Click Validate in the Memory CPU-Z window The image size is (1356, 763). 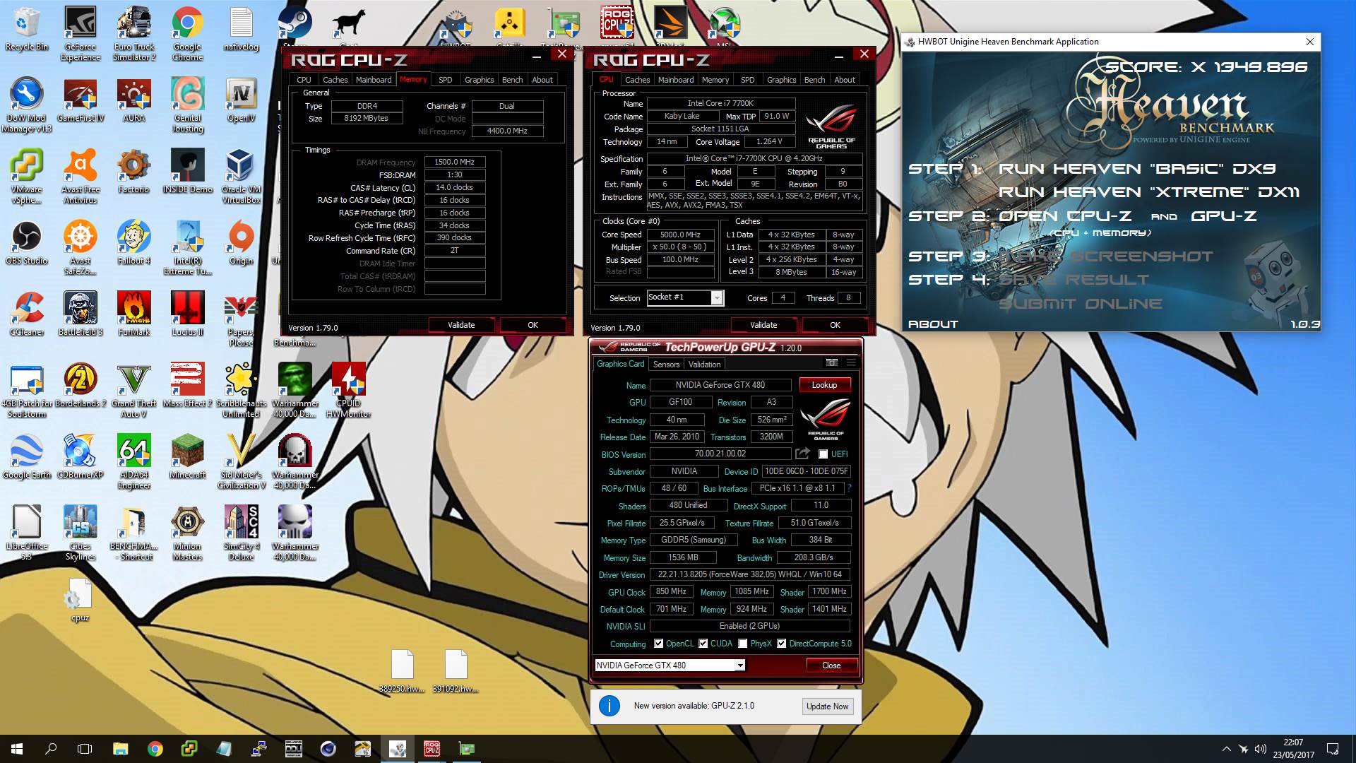461,325
